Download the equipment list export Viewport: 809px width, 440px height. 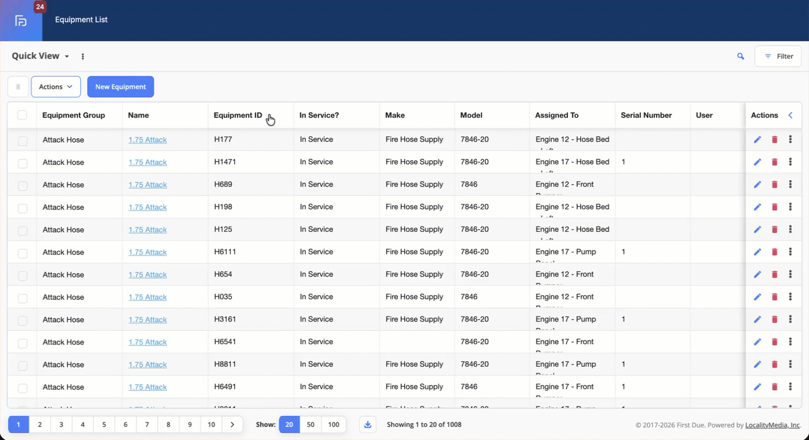368,424
